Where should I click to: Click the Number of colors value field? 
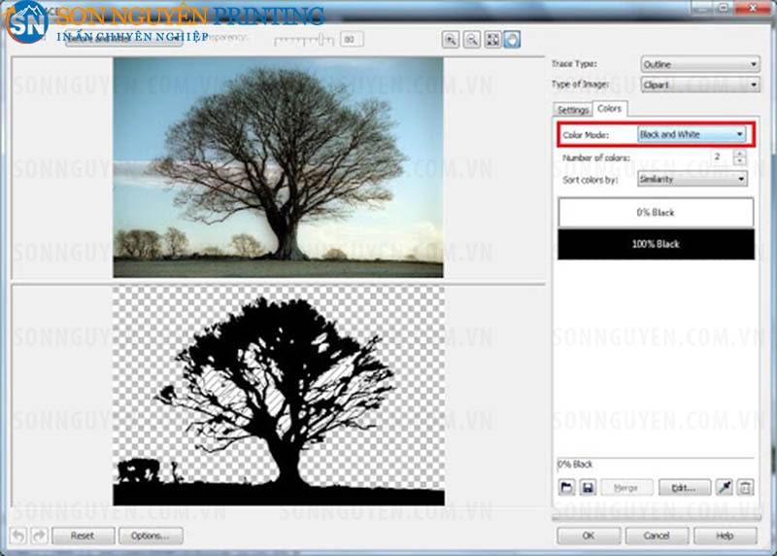[722, 157]
